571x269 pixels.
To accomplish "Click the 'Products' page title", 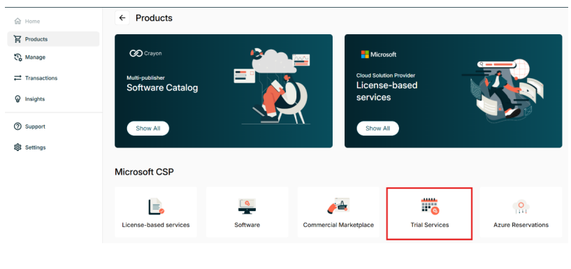I will click(x=154, y=18).
